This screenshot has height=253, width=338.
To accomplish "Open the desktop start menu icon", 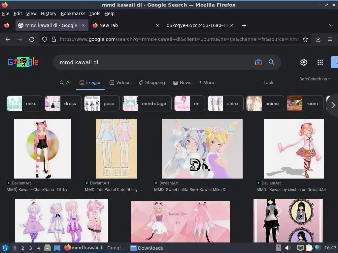I will click(x=5, y=248).
